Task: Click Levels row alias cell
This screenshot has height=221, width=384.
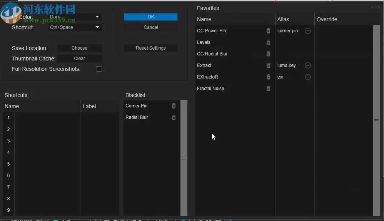Action: 295,42
